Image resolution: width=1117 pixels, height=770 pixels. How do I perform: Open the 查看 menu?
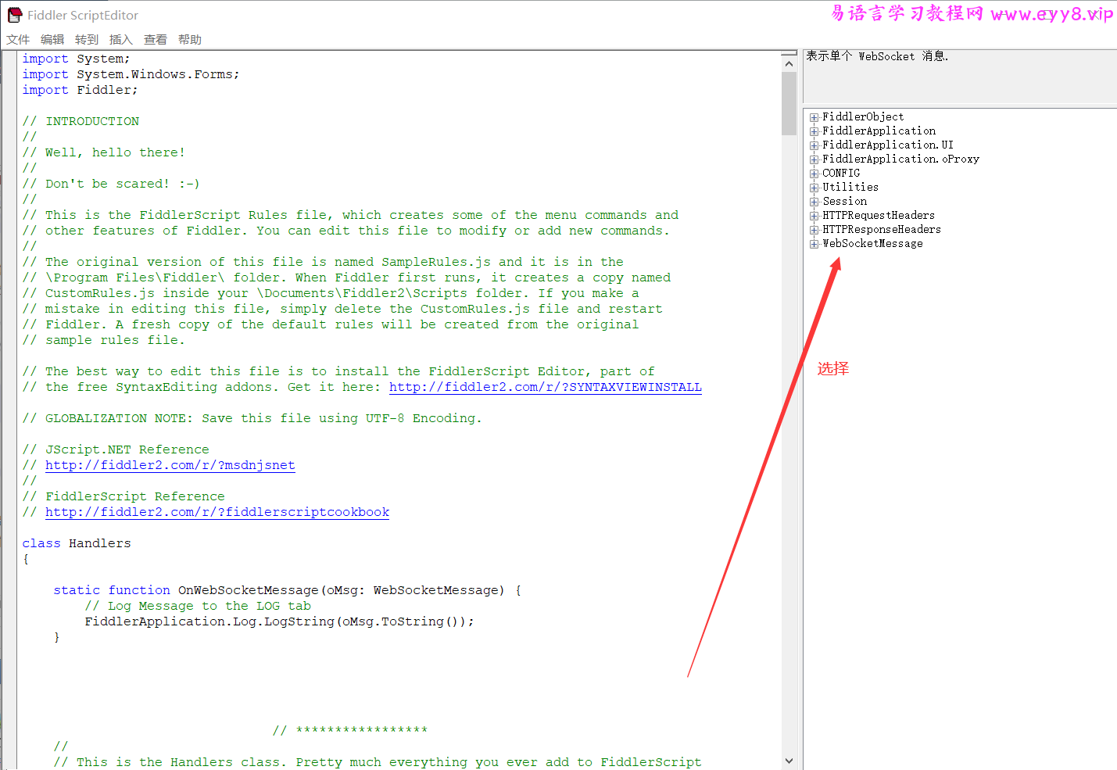pos(156,40)
